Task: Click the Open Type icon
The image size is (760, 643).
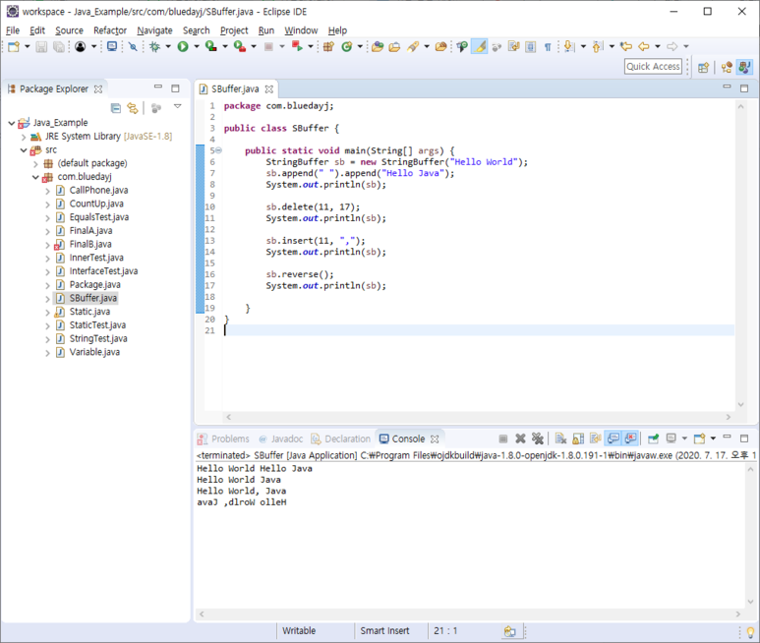Action: (378, 46)
